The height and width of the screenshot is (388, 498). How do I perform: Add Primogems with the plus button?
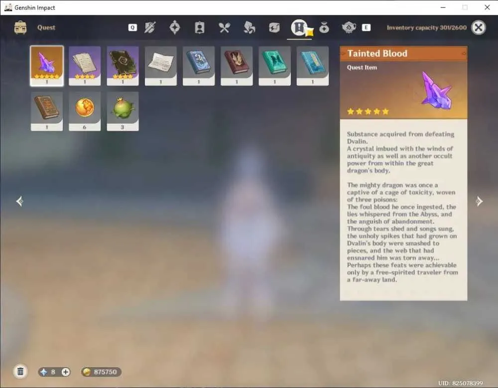[x=65, y=372]
